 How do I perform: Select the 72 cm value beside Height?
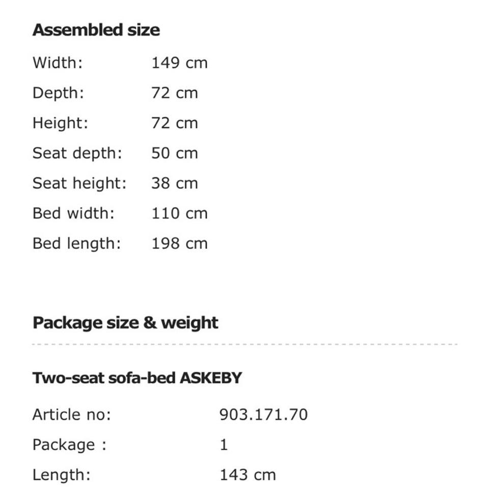174,123
